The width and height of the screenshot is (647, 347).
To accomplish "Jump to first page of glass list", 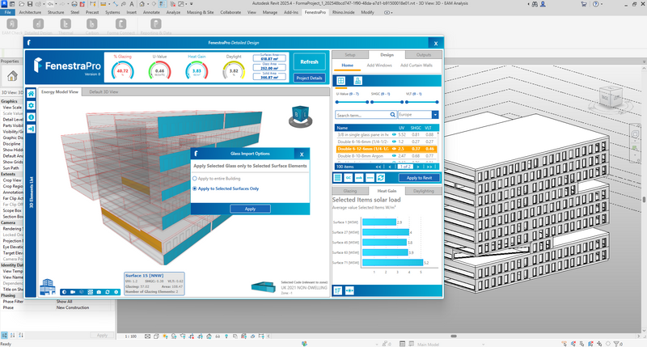I will (x=378, y=167).
